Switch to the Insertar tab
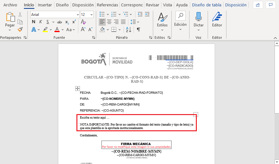This screenshot has width=279, height=164. pyautogui.click(x=45, y=5)
